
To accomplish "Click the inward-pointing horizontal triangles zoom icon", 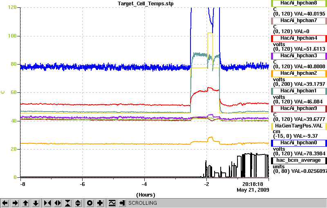I will 47,203.
